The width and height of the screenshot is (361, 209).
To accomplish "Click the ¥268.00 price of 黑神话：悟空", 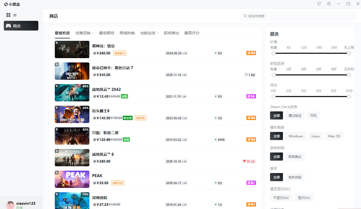I will (102, 53).
